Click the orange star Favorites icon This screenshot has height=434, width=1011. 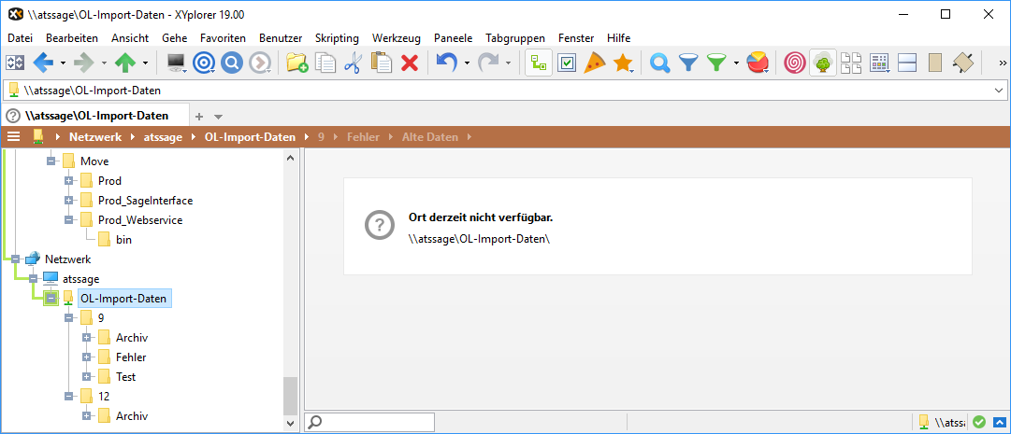tap(622, 63)
